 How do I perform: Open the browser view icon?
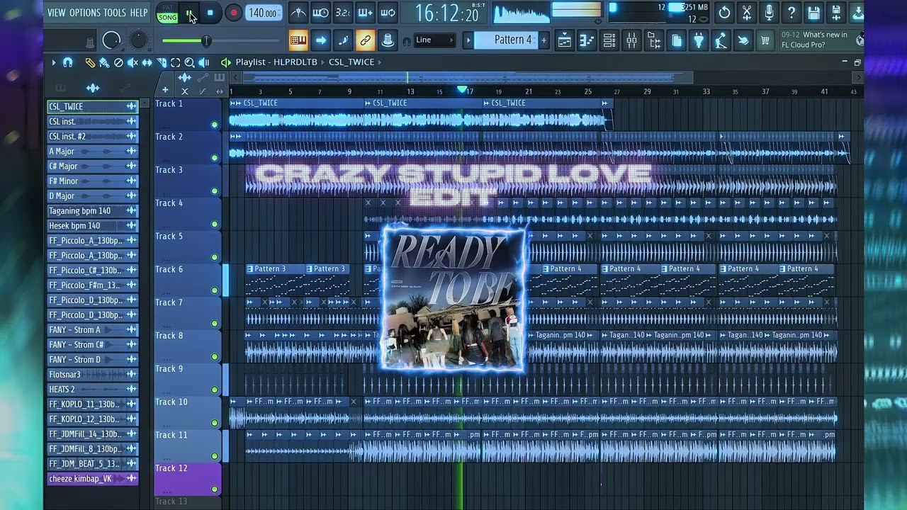coord(654,40)
